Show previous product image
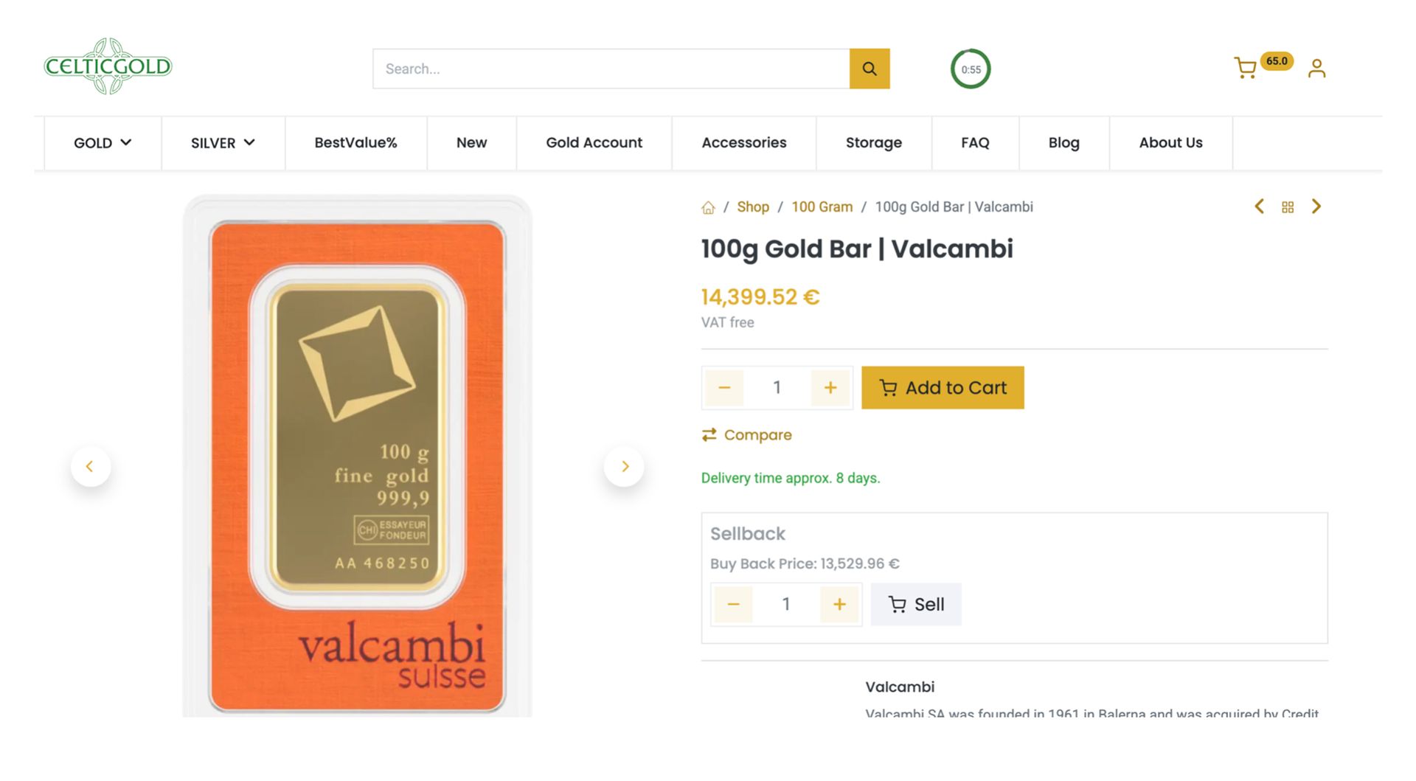The height and width of the screenshot is (781, 1416). click(x=90, y=466)
